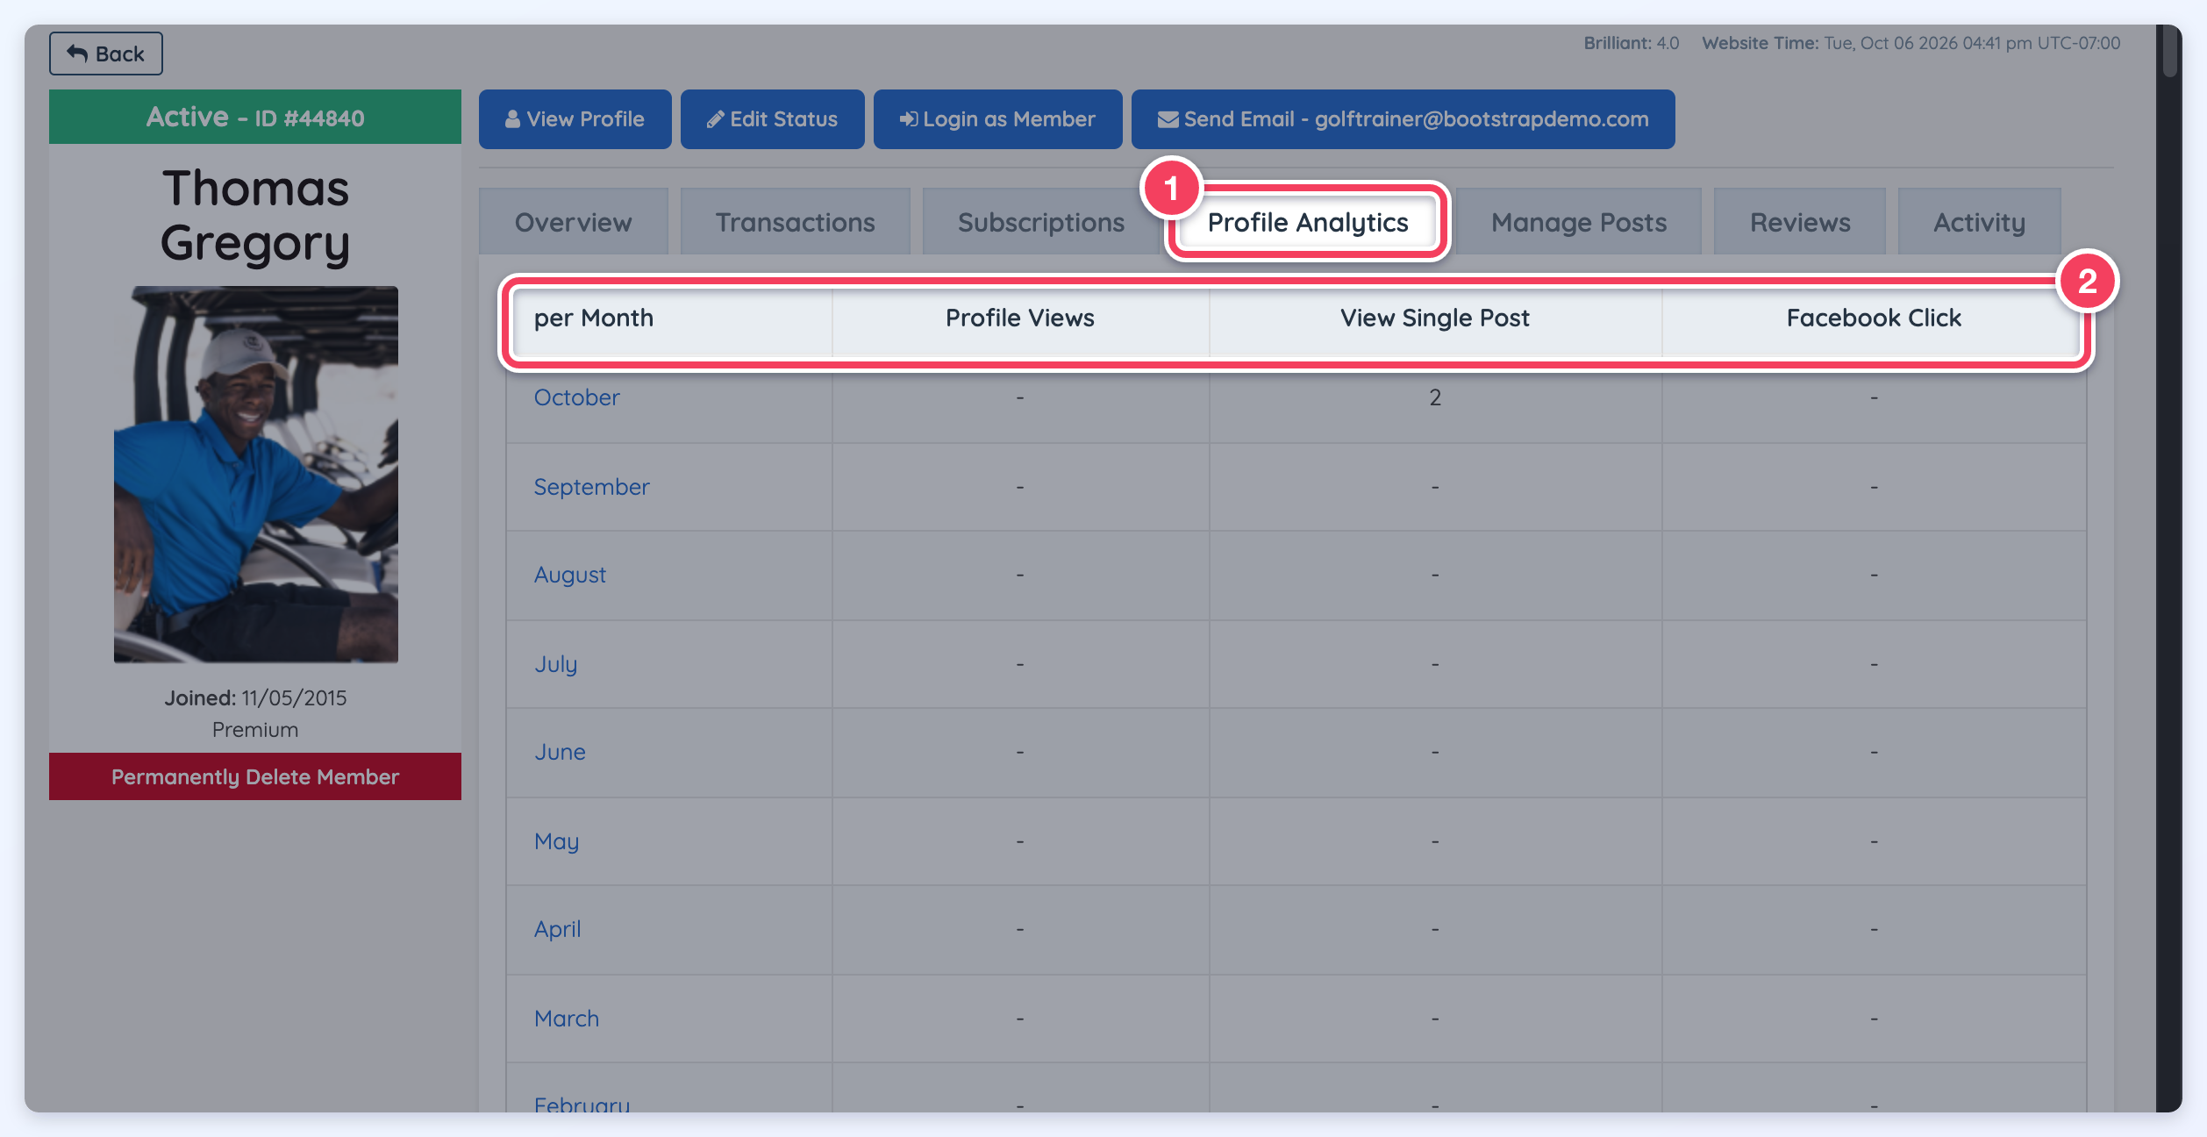This screenshot has height=1137, width=2207.
Task: Click the Premium membership label
Action: point(255,730)
